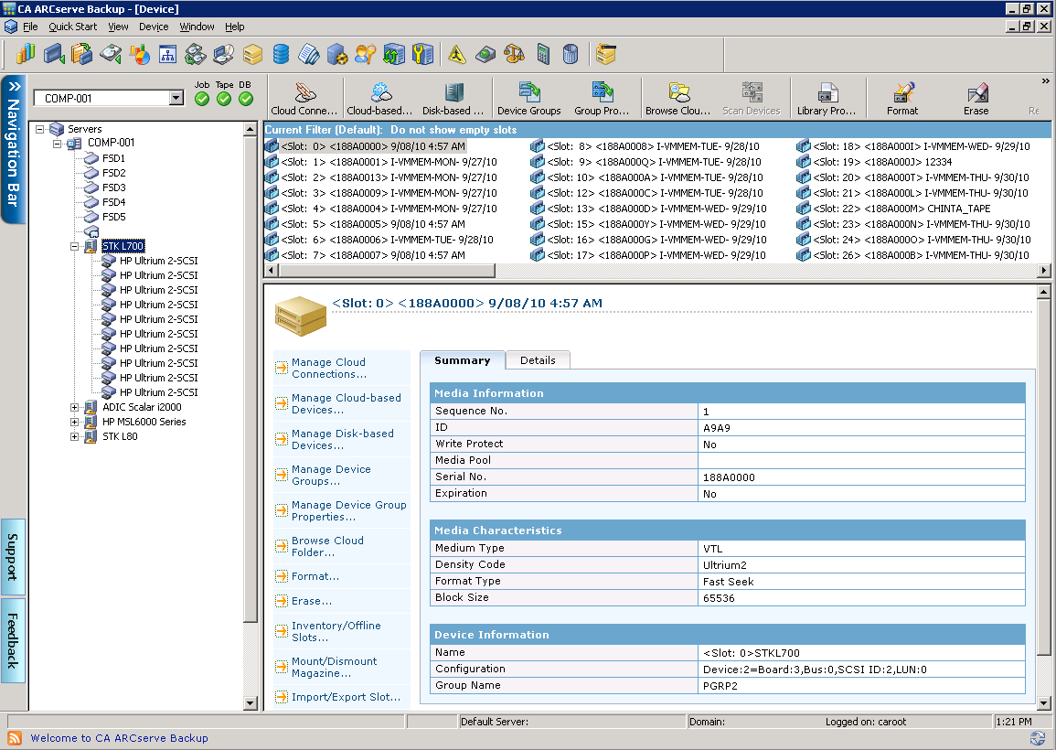
Task: Open Library Properties from the toolbar
Action: [828, 97]
